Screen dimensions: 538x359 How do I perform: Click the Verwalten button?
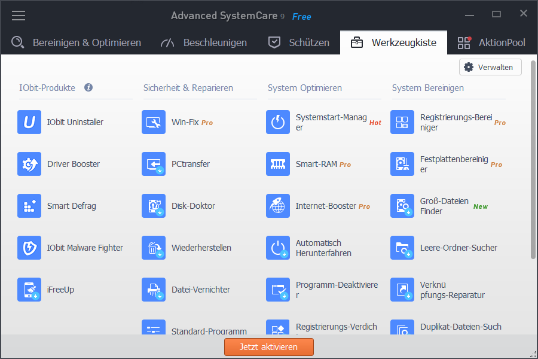pyautogui.click(x=490, y=67)
